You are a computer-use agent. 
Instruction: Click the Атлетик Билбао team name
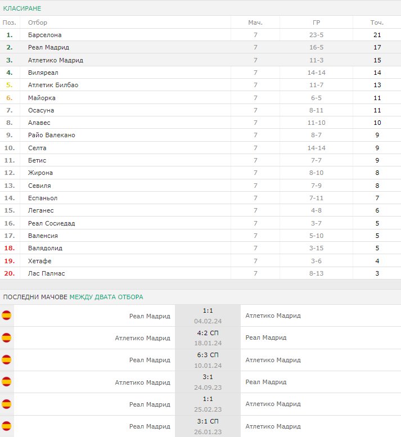[53, 85]
